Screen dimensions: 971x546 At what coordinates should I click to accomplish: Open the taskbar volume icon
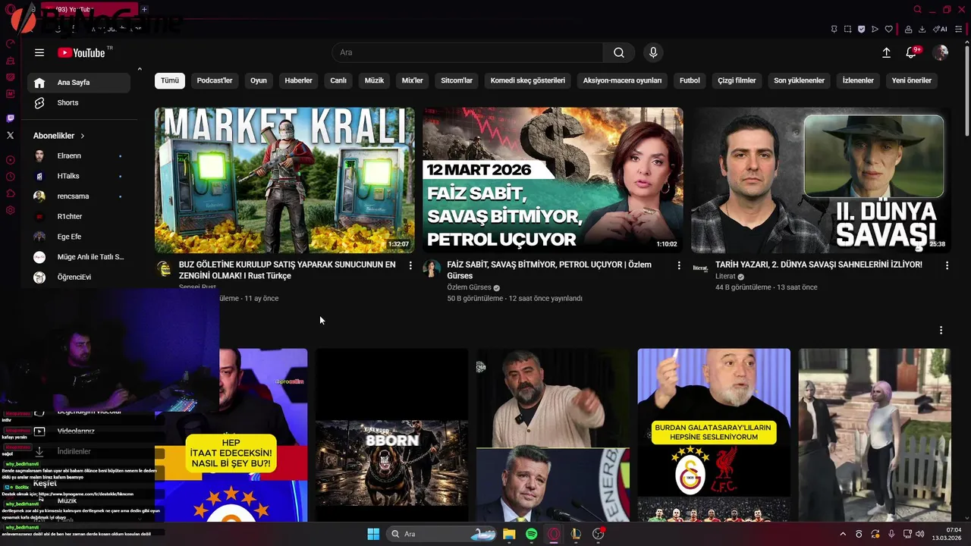[920, 534]
